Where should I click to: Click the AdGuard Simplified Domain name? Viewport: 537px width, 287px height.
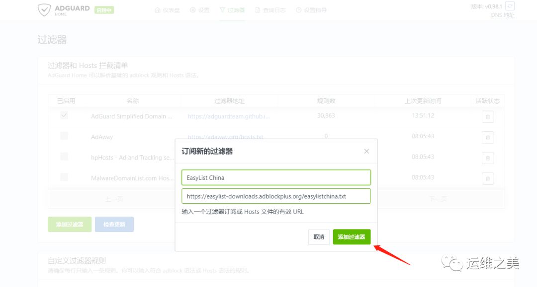click(x=131, y=116)
